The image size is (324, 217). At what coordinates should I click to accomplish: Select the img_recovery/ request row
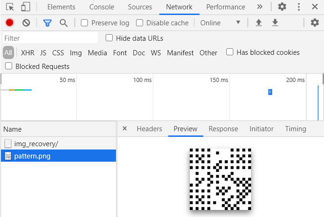[58, 143]
